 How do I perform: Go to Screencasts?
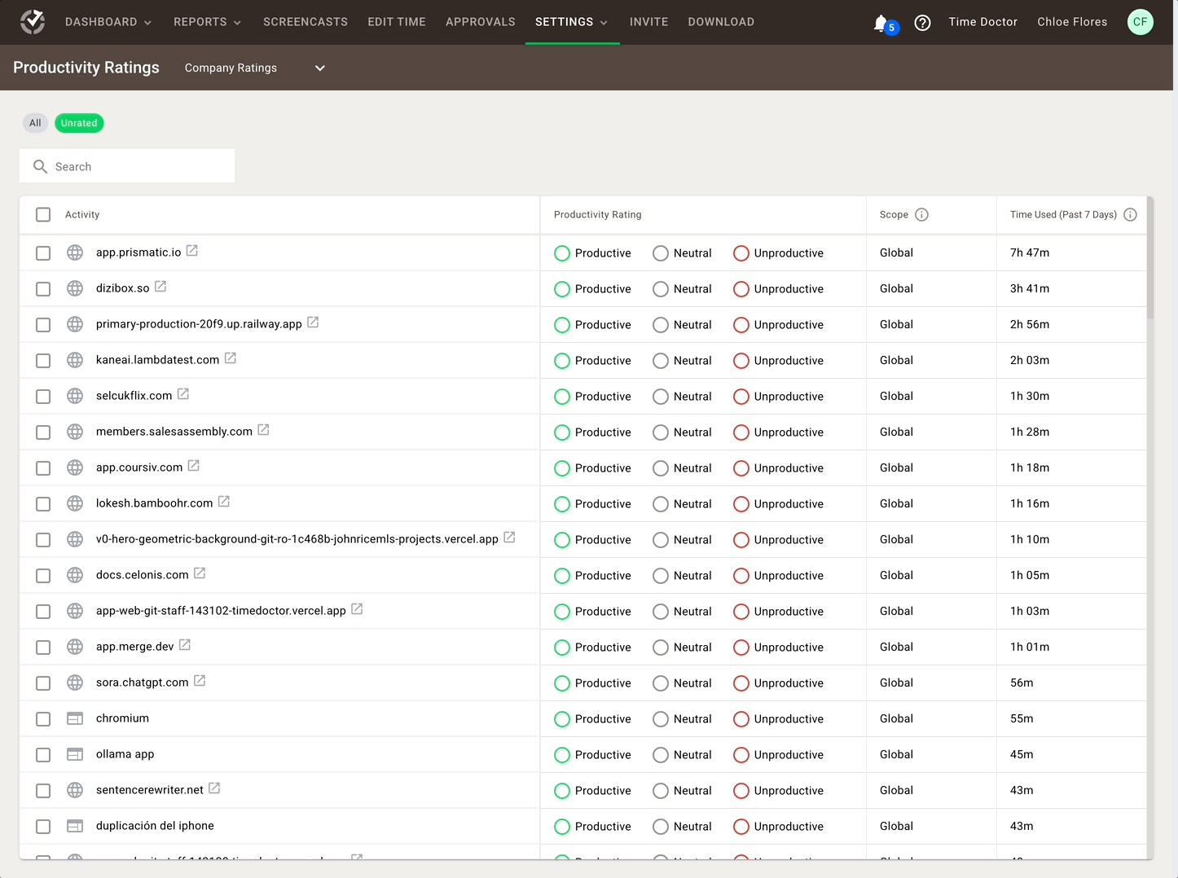coord(305,22)
